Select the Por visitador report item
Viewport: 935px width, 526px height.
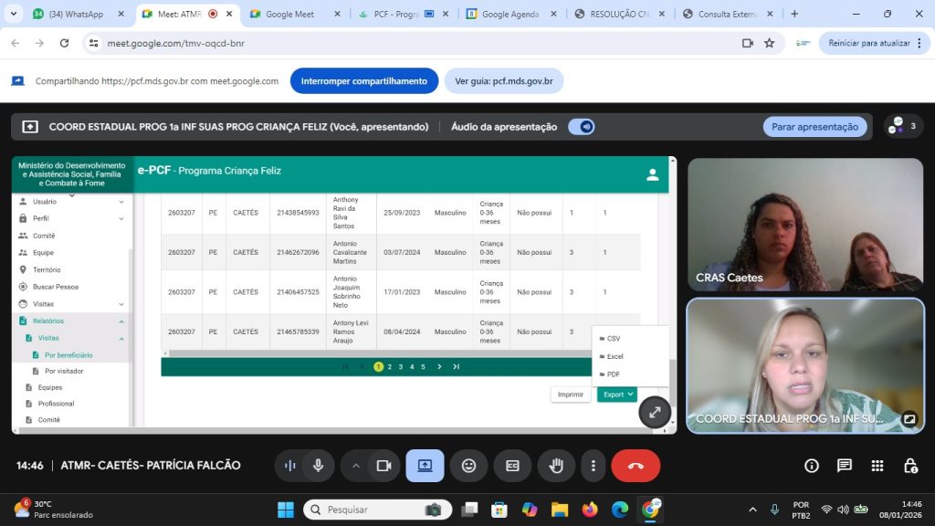64,372
